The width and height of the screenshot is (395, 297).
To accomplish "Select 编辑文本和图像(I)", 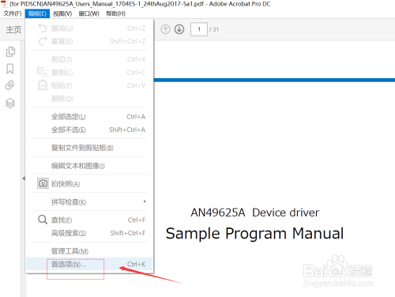I will (89, 166).
